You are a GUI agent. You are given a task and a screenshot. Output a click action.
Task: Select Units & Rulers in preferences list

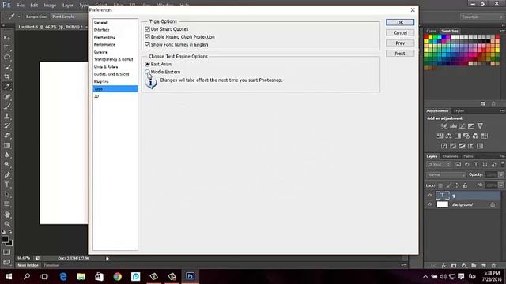coord(115,66)
